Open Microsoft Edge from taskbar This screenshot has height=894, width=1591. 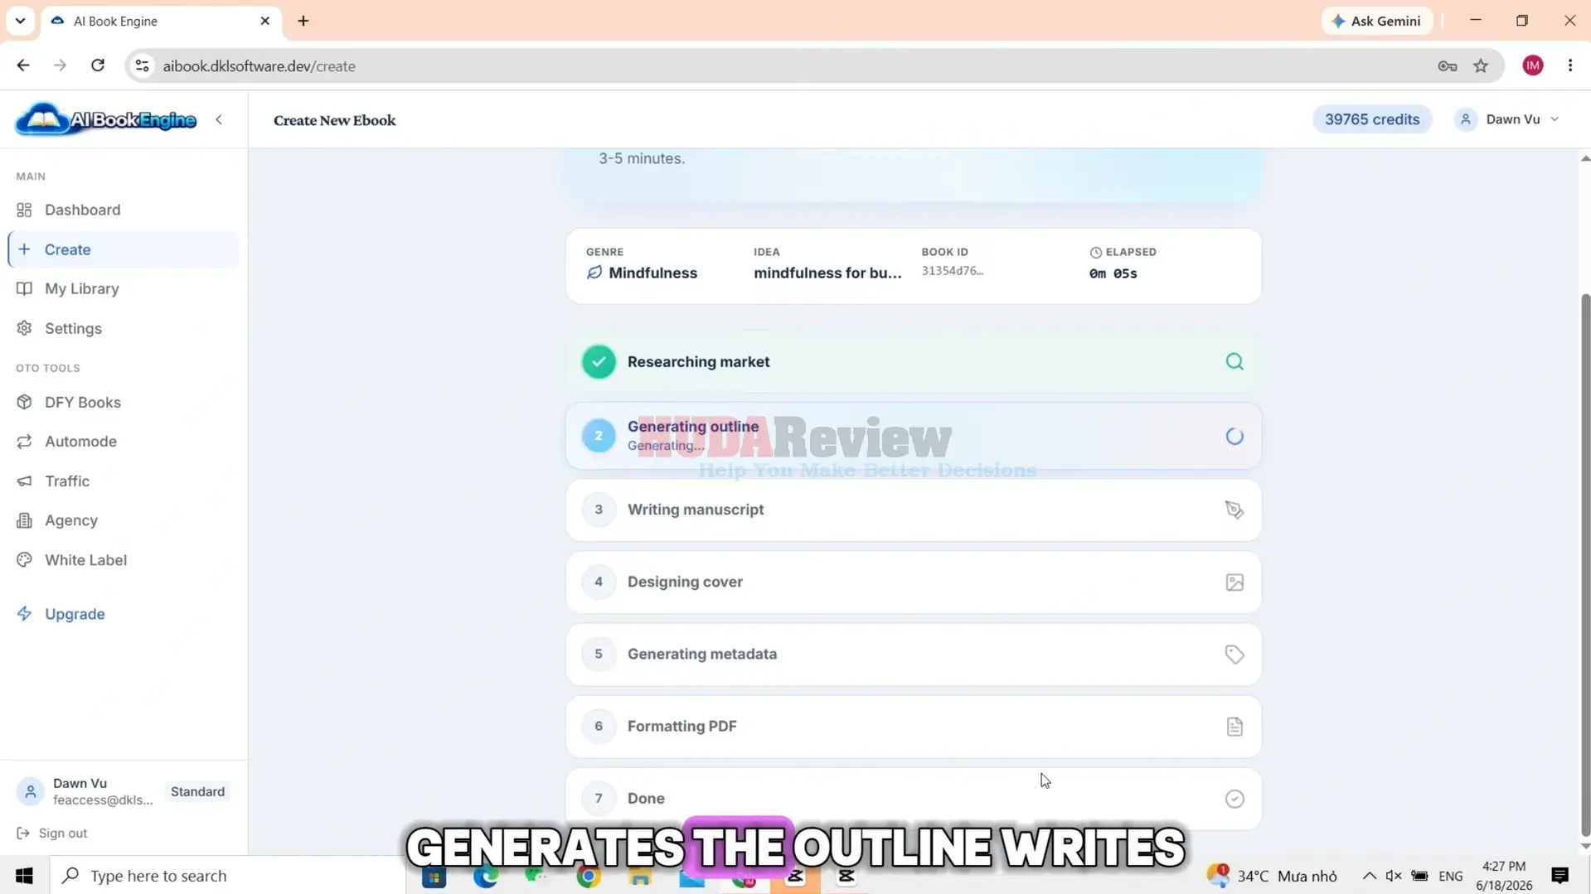(x=486, y=876)
